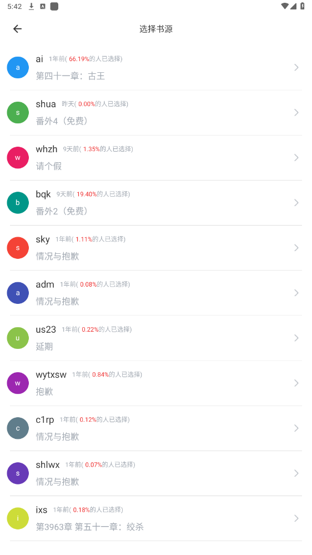Select the ixs source name
Screen dimensions: 312x555
click(42, 509)
